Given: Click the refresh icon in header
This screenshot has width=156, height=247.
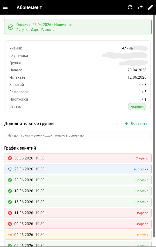Looking at the screenshot, I should 130,7.
